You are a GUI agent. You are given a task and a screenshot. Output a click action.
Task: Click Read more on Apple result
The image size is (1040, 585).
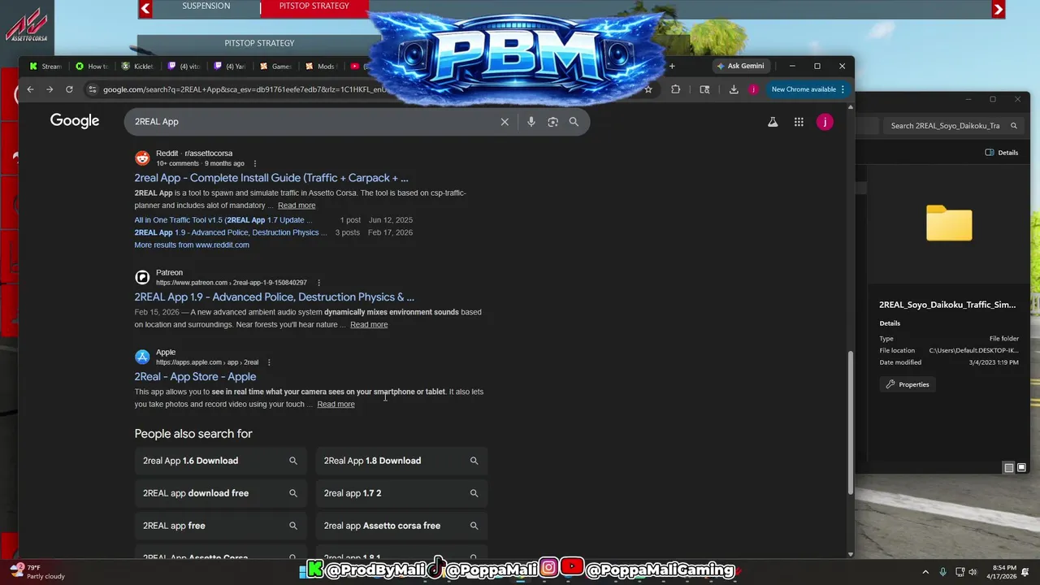pyautogui.click(x=336, y=405)
